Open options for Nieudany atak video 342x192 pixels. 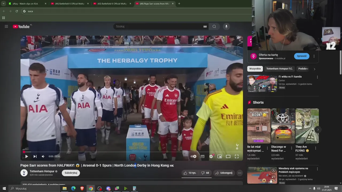click(x=317, y=169)
